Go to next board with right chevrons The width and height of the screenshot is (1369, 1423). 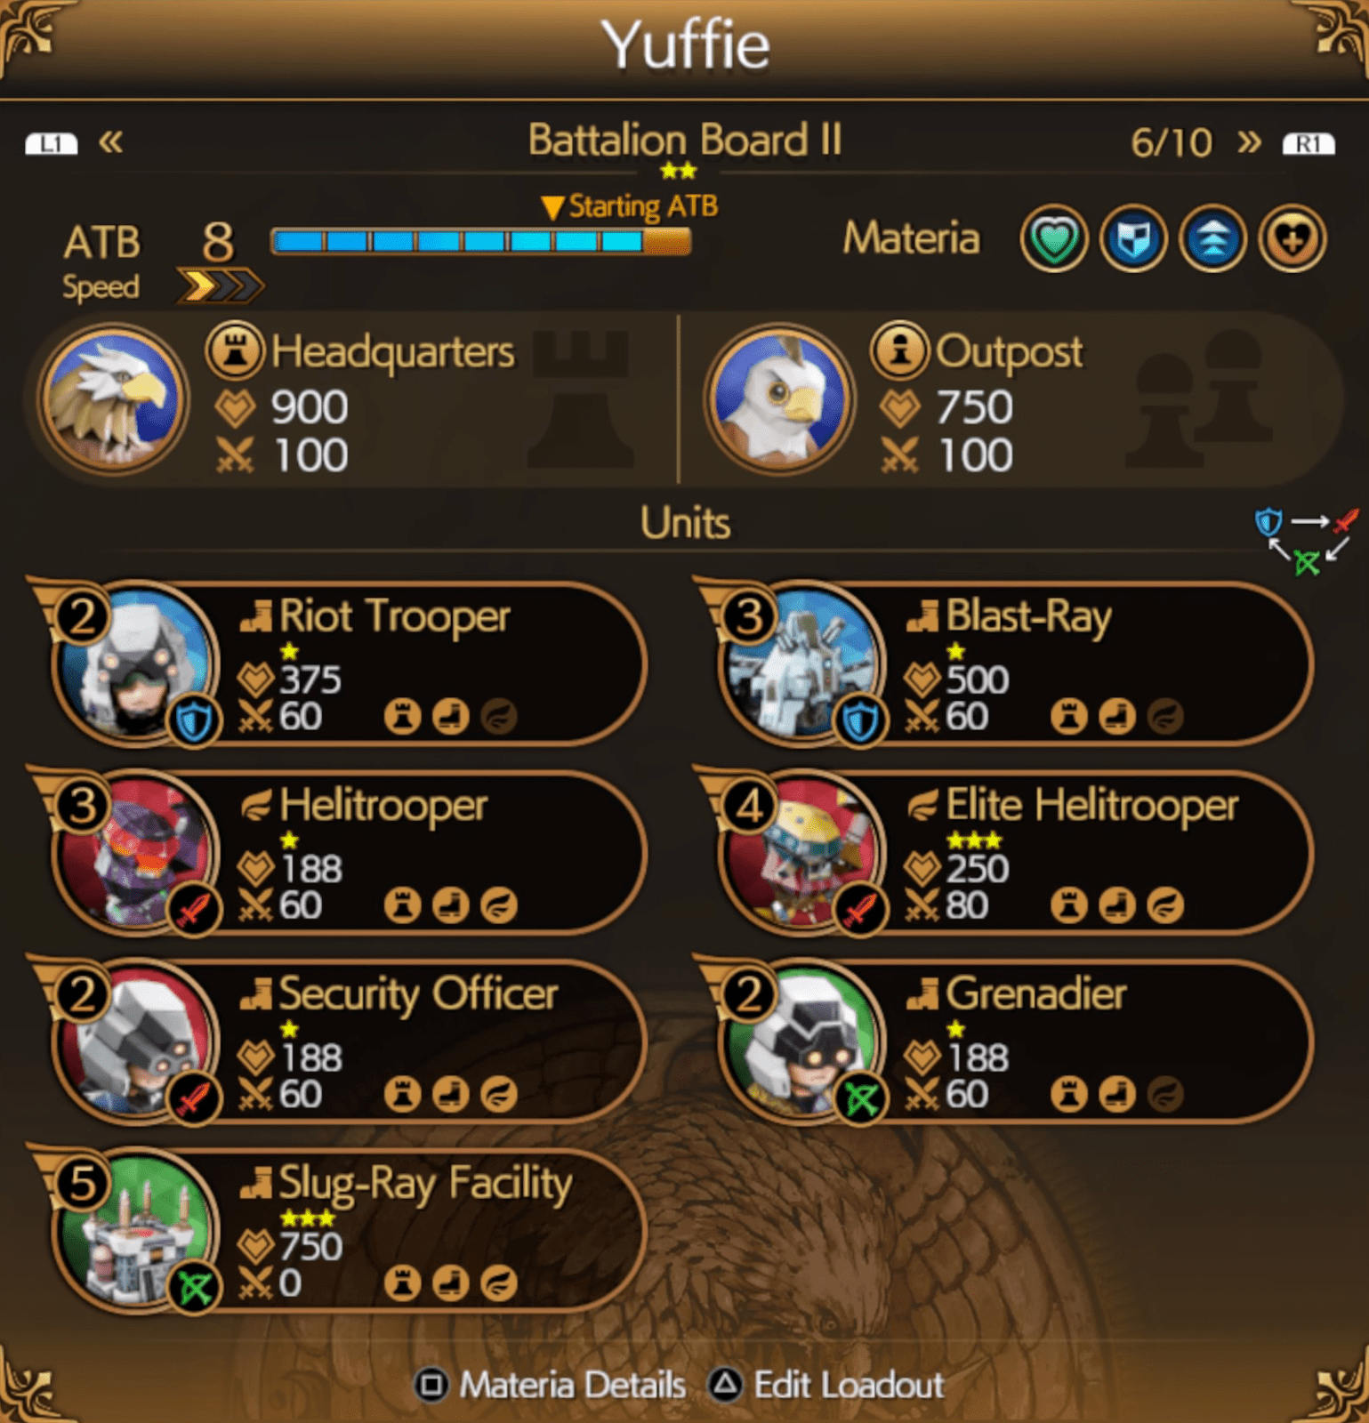(1249, 141)
